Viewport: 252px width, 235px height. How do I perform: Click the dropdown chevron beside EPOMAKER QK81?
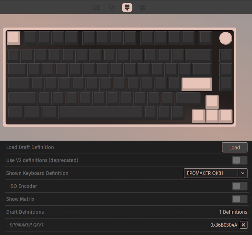pyautogui.click(x=243, y=173)
